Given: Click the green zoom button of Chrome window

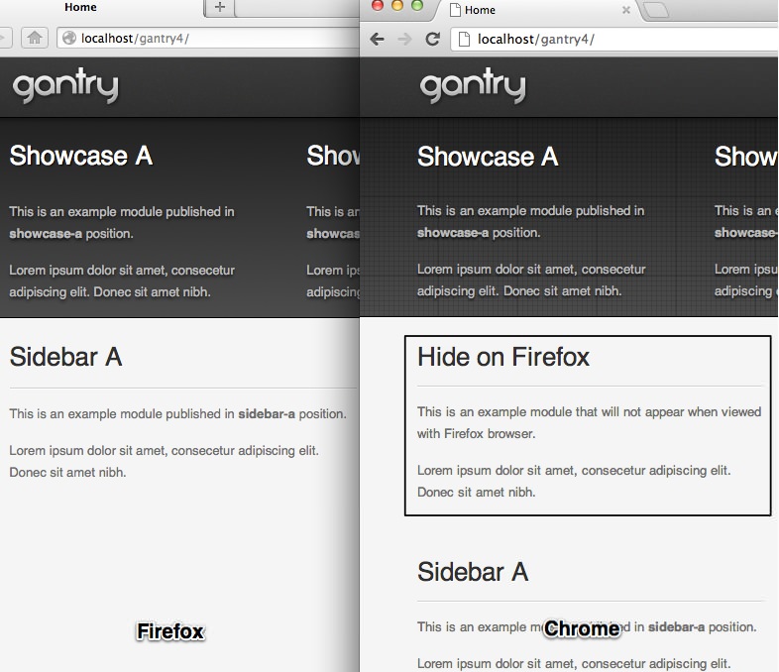Looking at the screenshot, I should (x=417, y=6).
